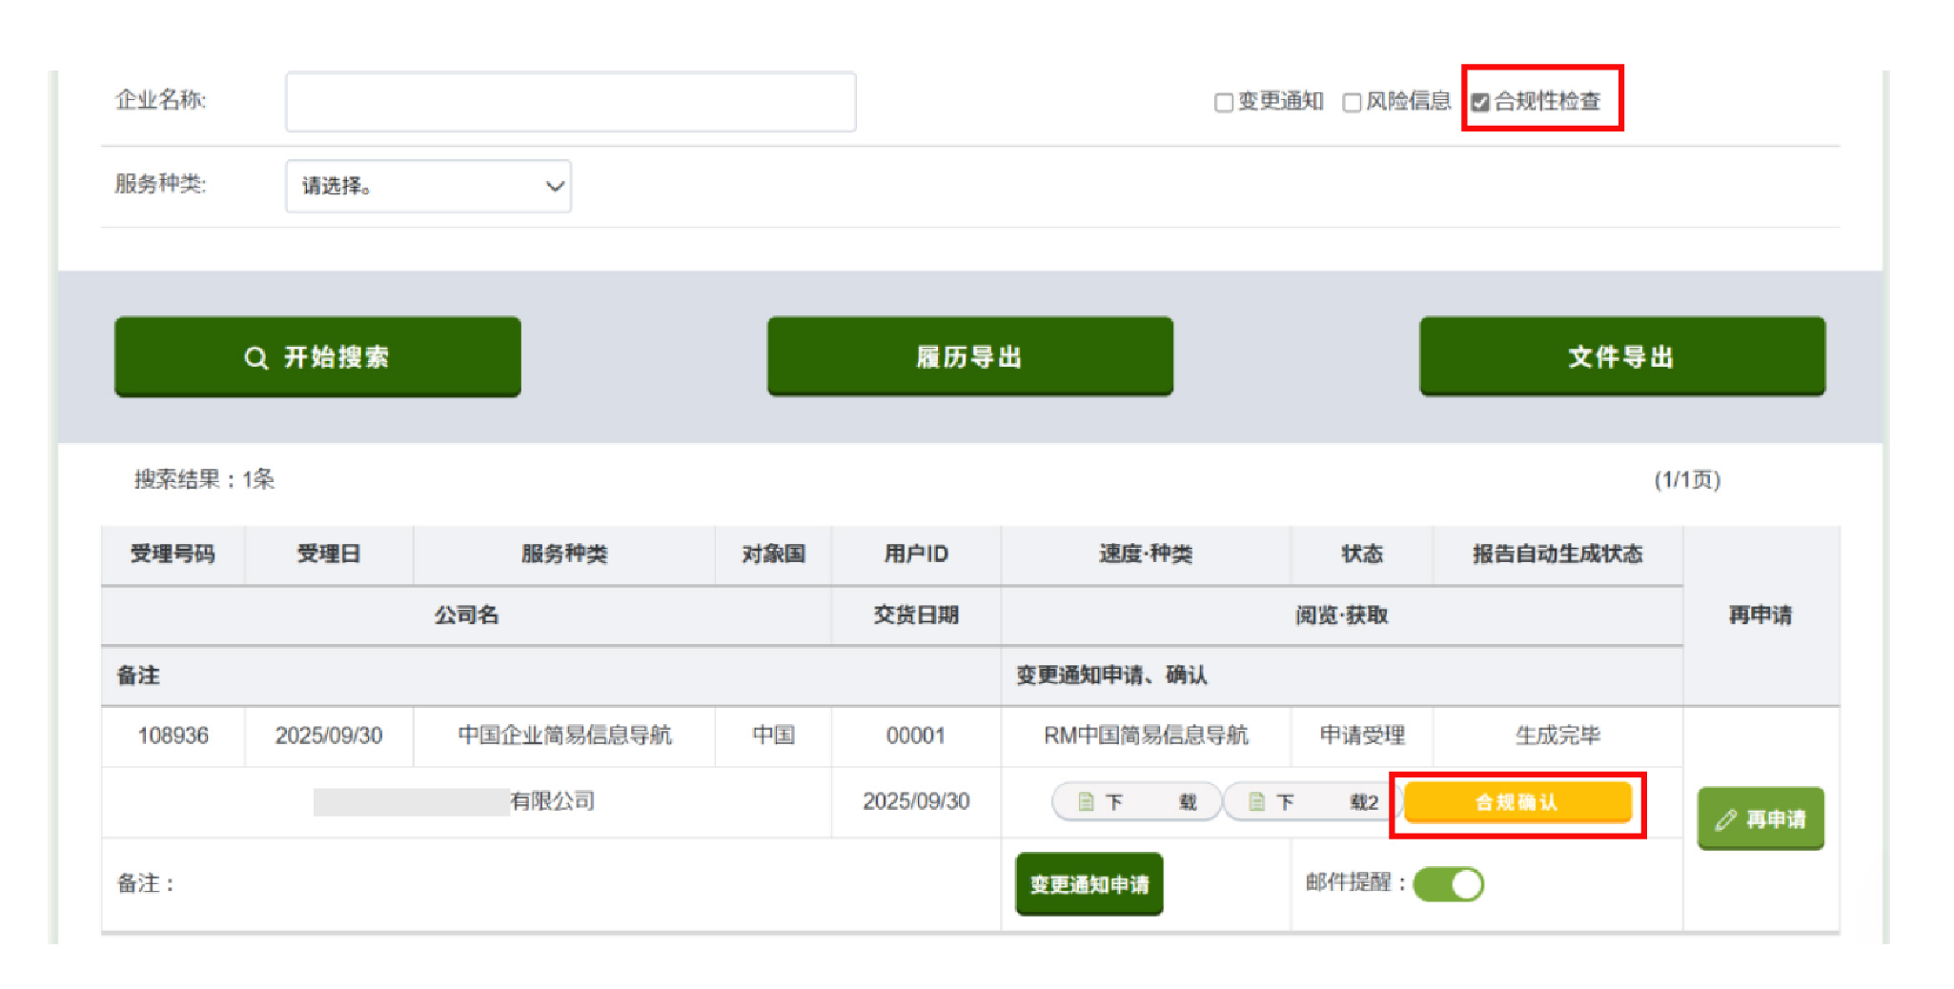The width and height of the screenshot is (1954, 989).
Task: Click the magnifier icon in 开始搜索
Action: [x=255, y=358]
